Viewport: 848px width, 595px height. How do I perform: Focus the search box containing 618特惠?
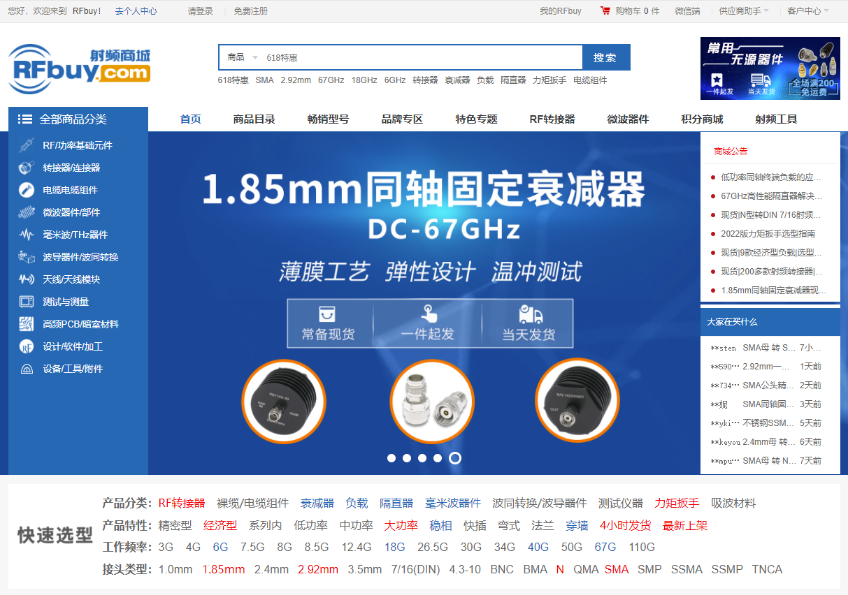pos(422,57)
